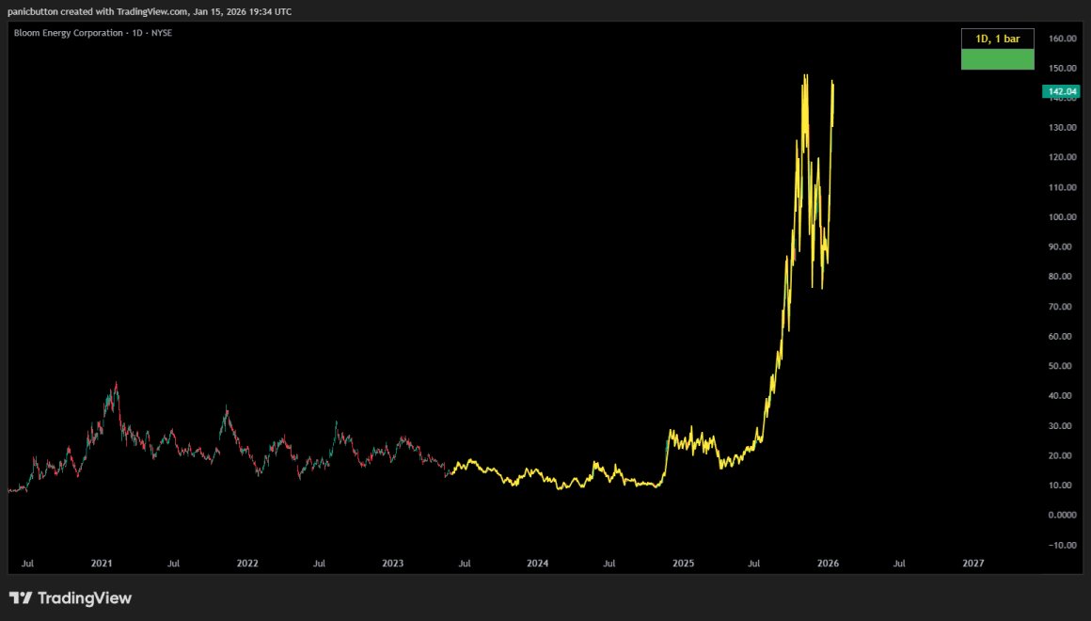
Task: Click the 0.0000 price axis label
Action: pos(1063,516)
